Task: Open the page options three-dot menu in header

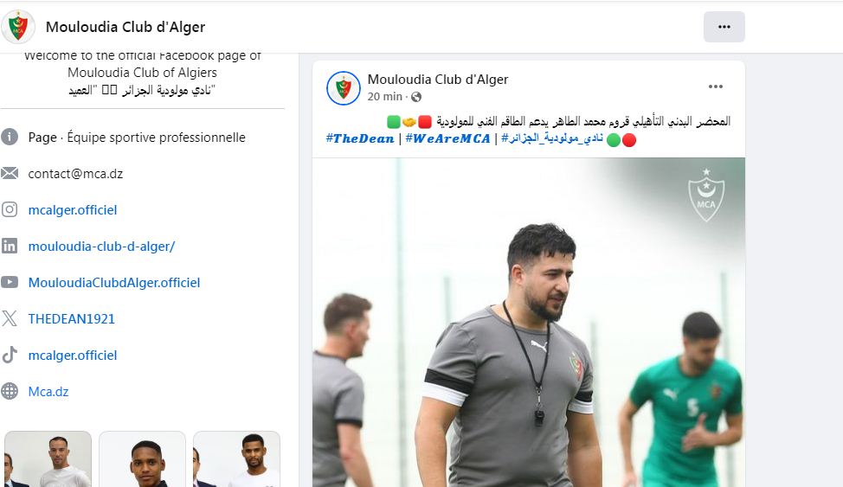Action: 724,27
